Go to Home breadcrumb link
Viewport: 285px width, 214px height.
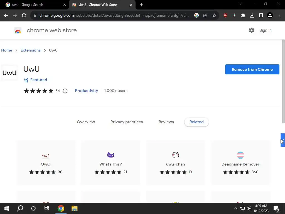pos(7,50)
